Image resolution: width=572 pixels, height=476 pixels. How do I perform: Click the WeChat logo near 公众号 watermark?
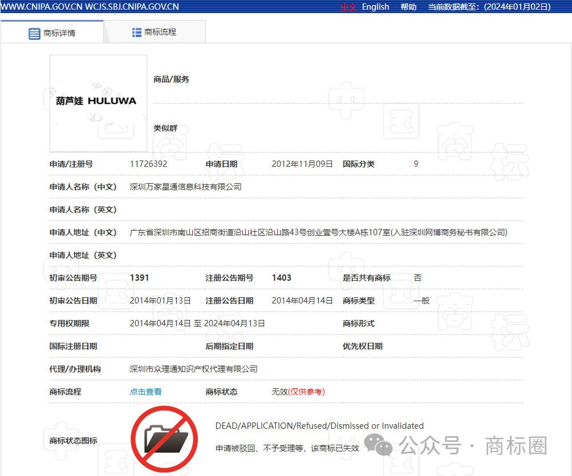pyautogui.click(x=379, y=445)
